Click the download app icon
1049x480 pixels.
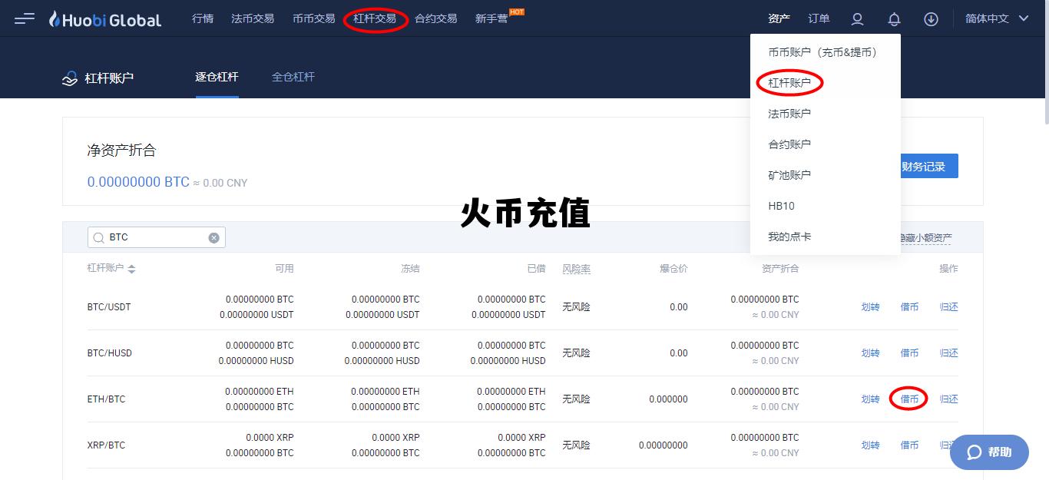[931, 19]
